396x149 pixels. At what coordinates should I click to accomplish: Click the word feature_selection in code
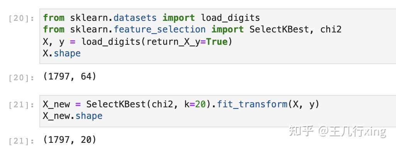click(159, 30)
